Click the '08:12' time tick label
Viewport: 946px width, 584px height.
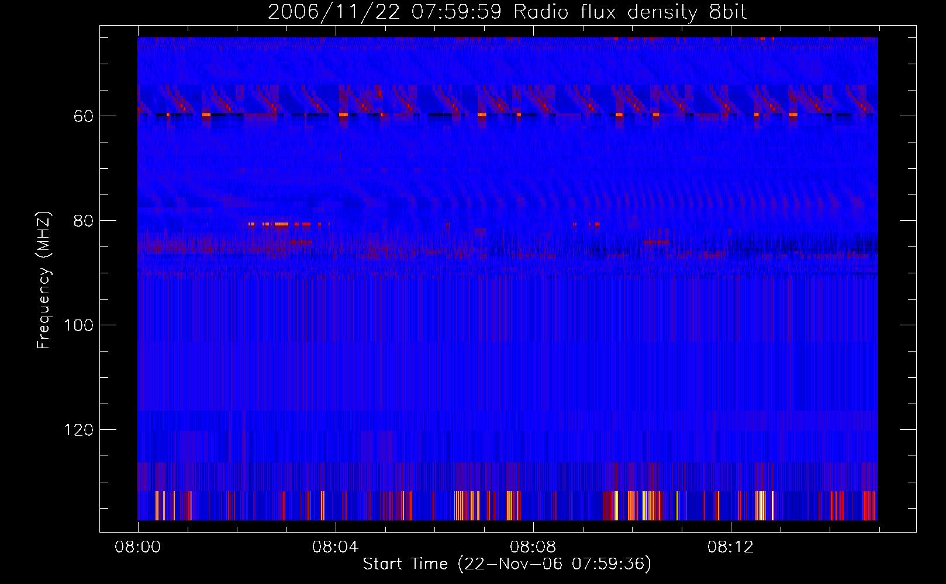click(x=730, y=547)
